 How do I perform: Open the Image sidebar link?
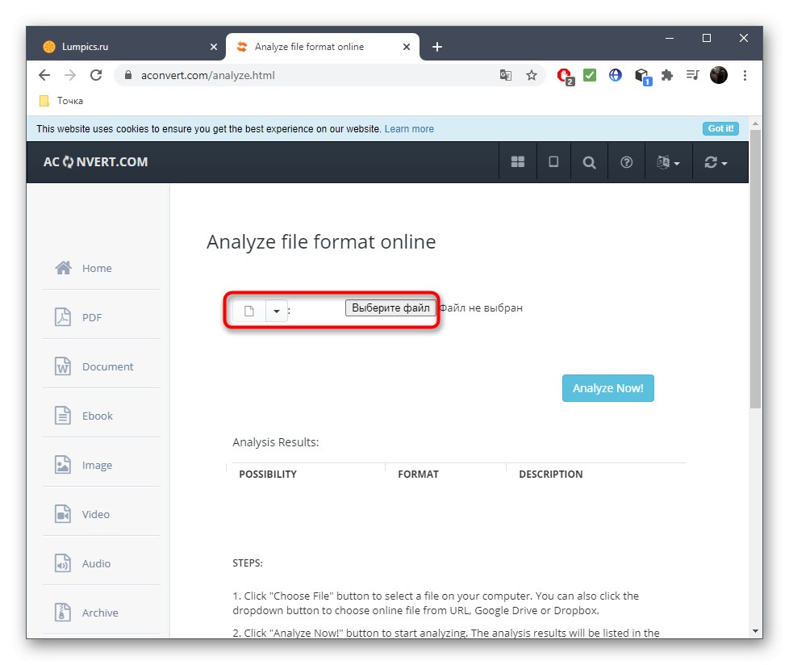[97, 465]
